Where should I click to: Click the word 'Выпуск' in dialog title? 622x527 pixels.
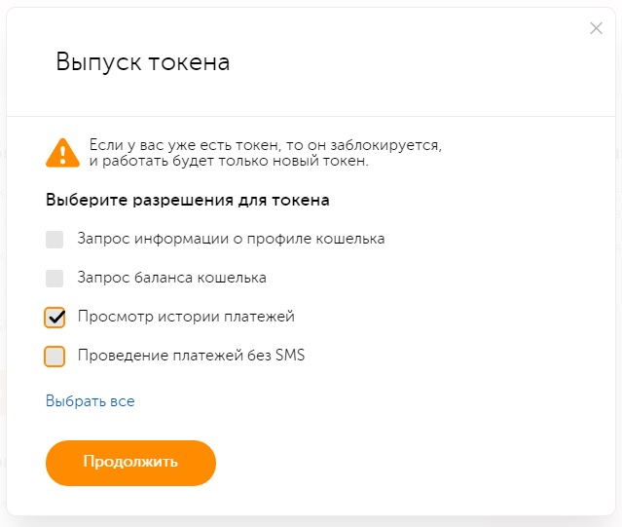pos(97,63)
